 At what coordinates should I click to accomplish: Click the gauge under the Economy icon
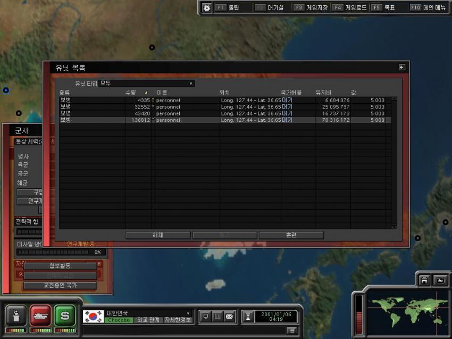65,330
